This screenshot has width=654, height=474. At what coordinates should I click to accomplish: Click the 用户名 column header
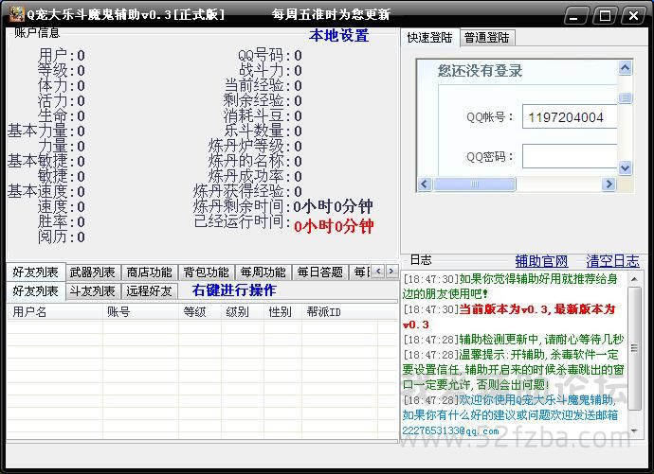(55, 311)
